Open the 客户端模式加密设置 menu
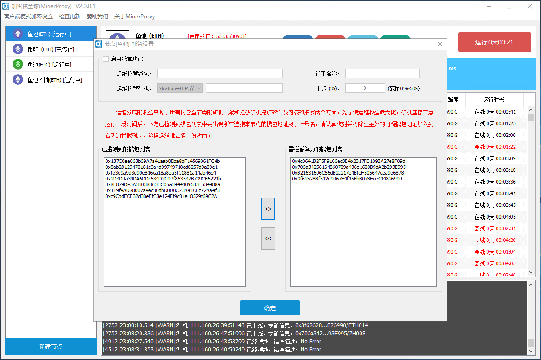The image size is (541, 360). click(28, 17)
